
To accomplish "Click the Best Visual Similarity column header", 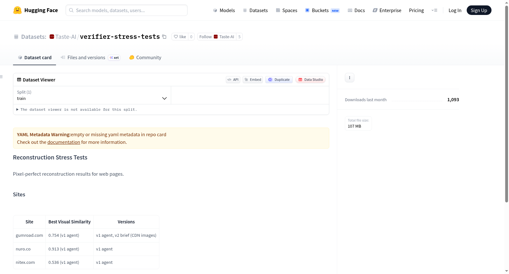I will click(69, 222).
